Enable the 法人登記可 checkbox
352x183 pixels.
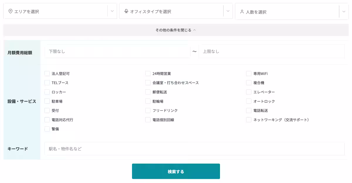[x=47, y=73]
